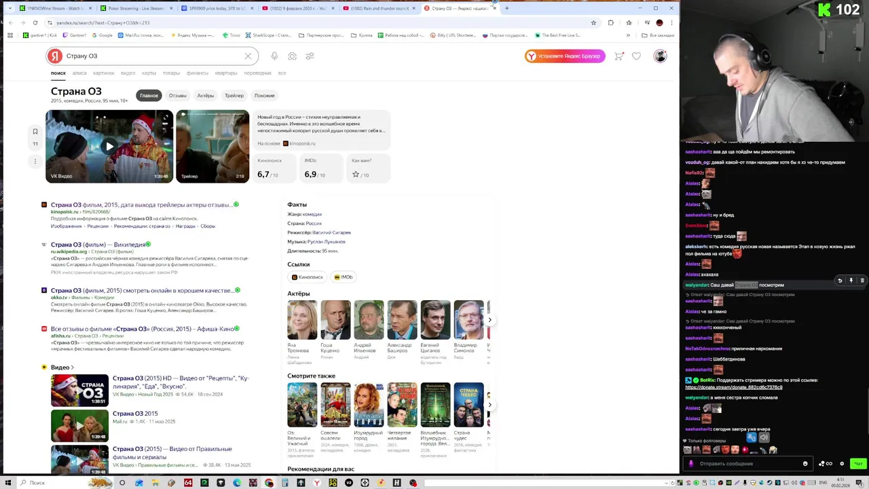
Task: Open image search with the camera icon
Action: pos(292,56)
